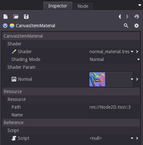Click the blue smiley face icon
Screen dimensions: 143x145
coord(5,26)
